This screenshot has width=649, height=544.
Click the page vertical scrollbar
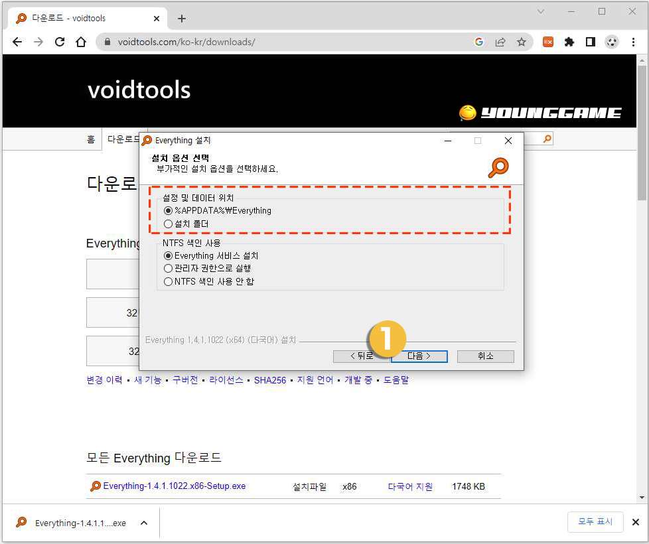coord(642,133)
